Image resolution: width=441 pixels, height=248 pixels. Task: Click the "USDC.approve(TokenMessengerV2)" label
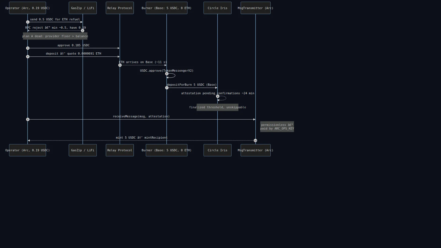167,71
